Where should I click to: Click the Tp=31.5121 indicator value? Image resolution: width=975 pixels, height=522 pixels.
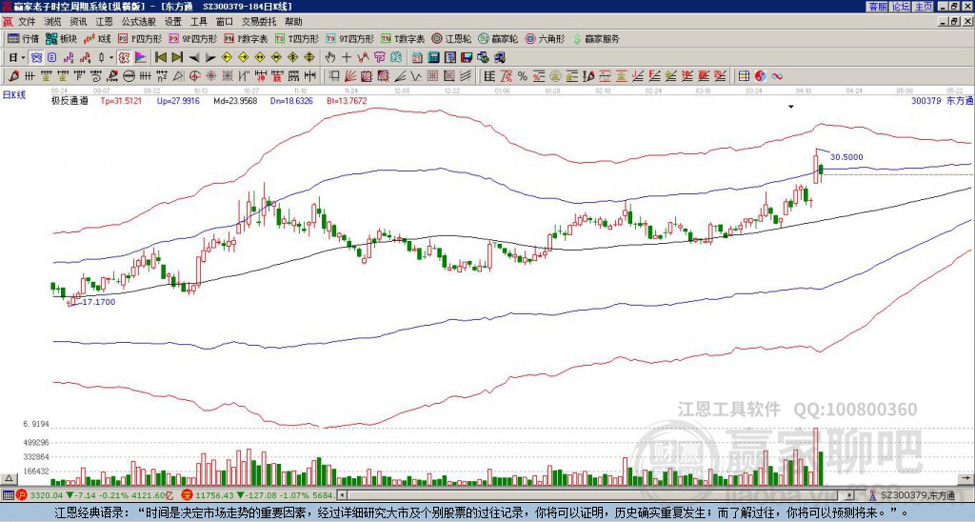click(121, 100)
